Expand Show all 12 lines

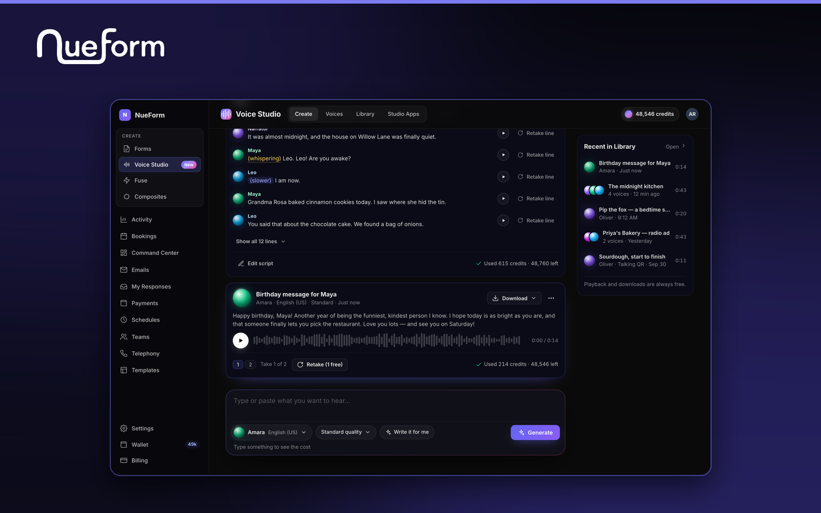(261, 241)
